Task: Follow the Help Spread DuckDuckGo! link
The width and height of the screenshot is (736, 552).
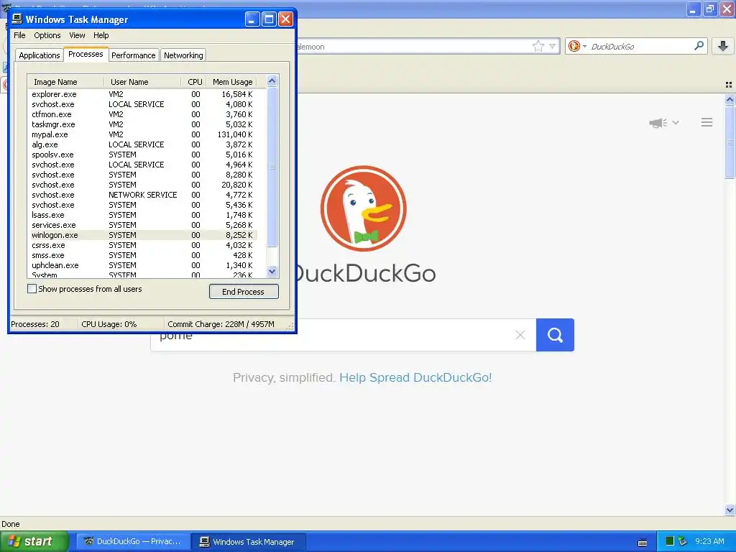Action: click(415, 377)
